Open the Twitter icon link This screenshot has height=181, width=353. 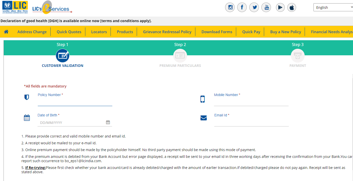(254, 7)
